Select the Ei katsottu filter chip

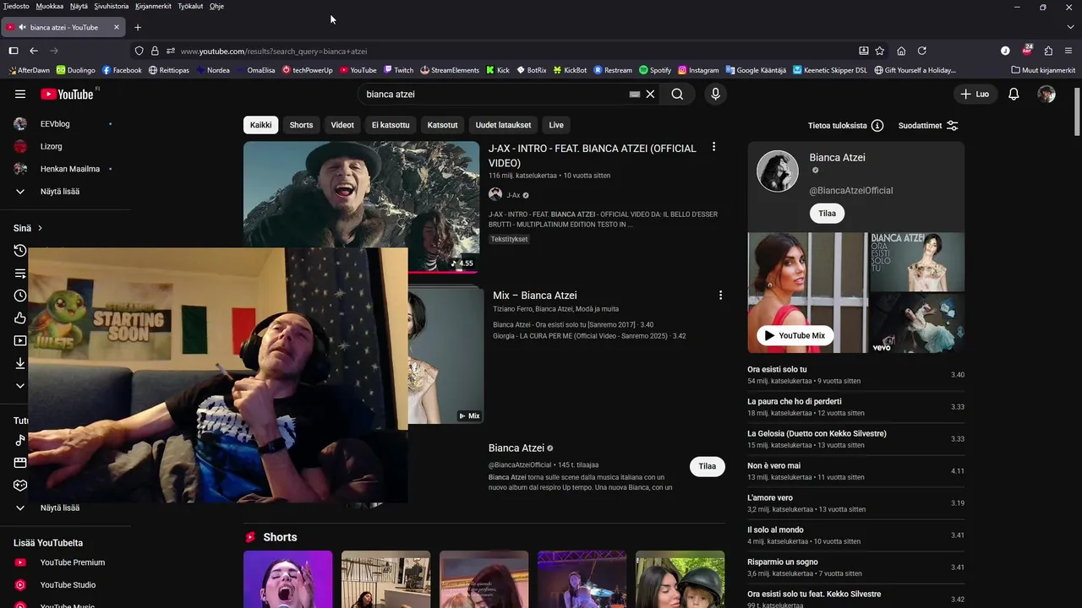tap(391, 125)
